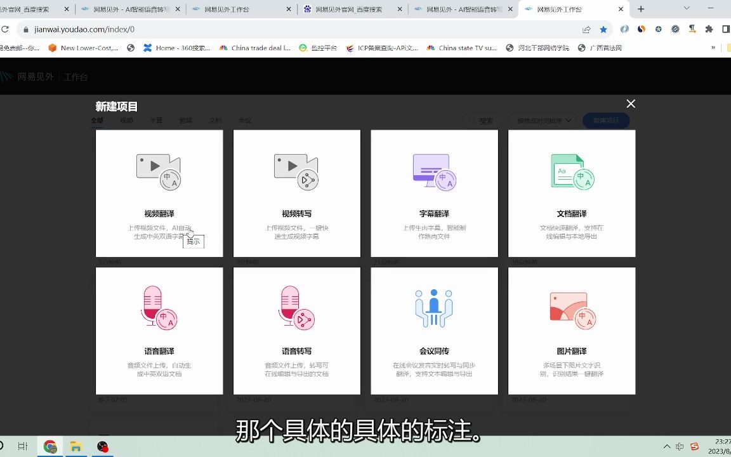
Task: Click the 新建项目 blue button
Action: tap(606, 120)
